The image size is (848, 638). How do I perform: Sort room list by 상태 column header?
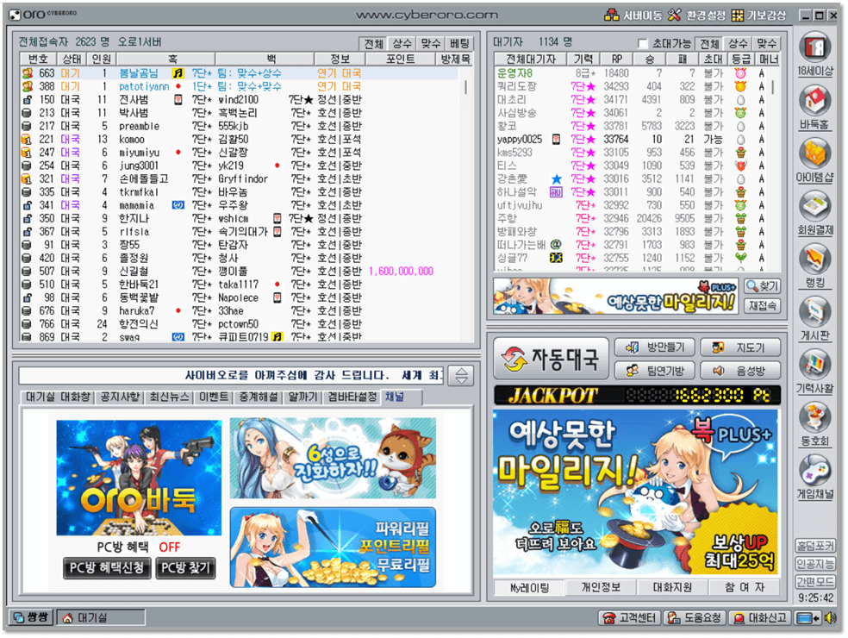[x=72, y=59]
